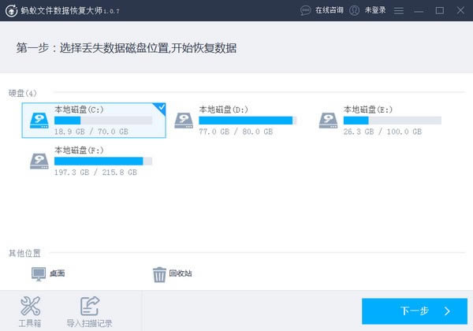
Task: Click the Desktop monitor icon
Action: pyautogui.click(x=39, y=273)
